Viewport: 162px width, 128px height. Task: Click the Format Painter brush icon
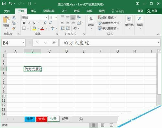pyautogui.click(x=14, y=28)
